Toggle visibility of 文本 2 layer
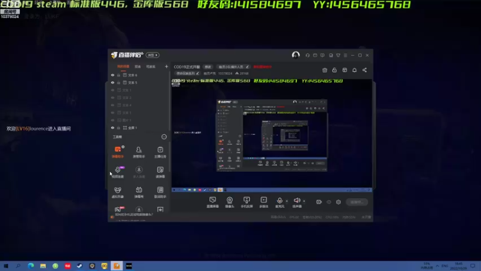The image size is (481, 271). coord(112,98)
